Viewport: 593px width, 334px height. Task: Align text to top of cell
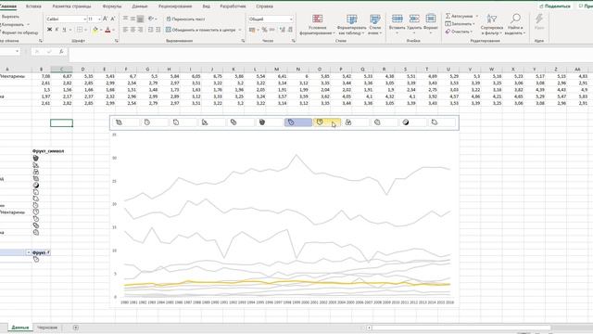125,19
